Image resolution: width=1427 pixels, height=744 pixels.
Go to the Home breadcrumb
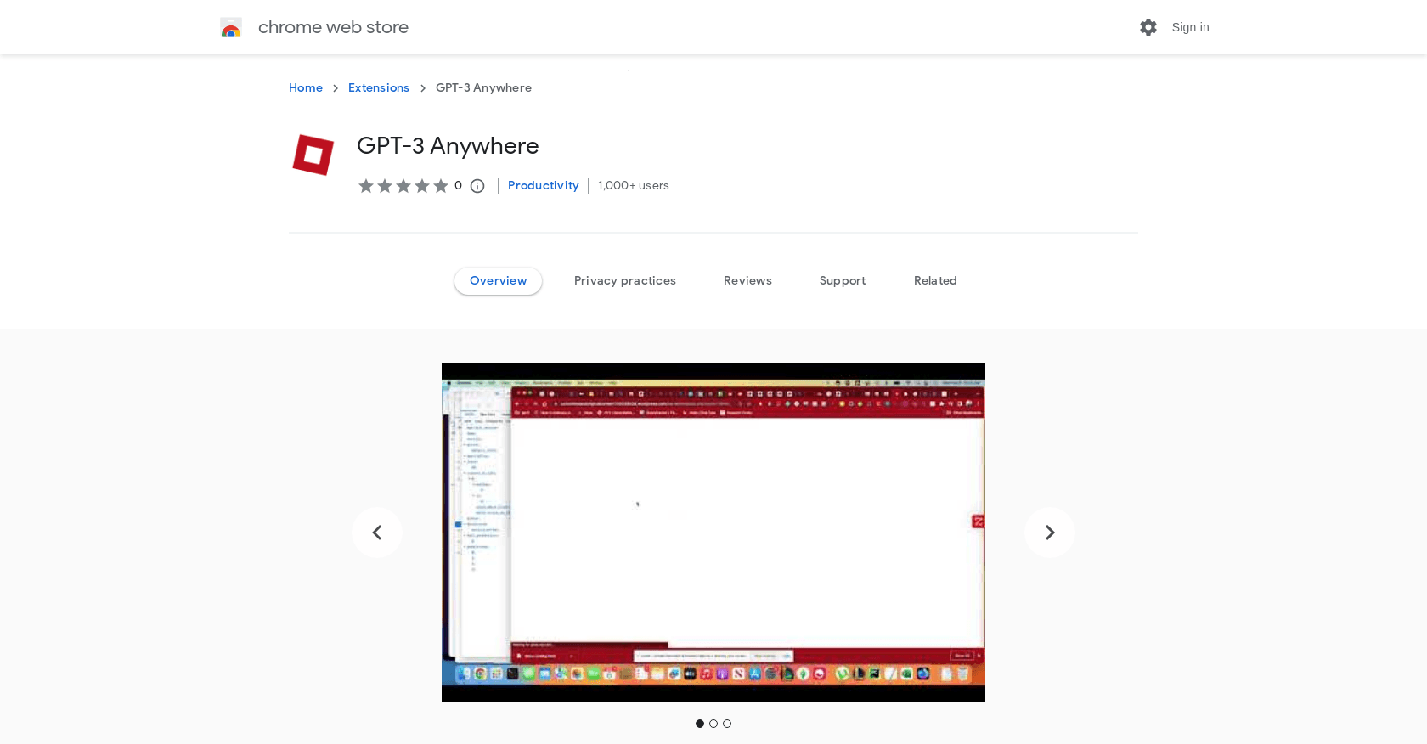[306, 87]
